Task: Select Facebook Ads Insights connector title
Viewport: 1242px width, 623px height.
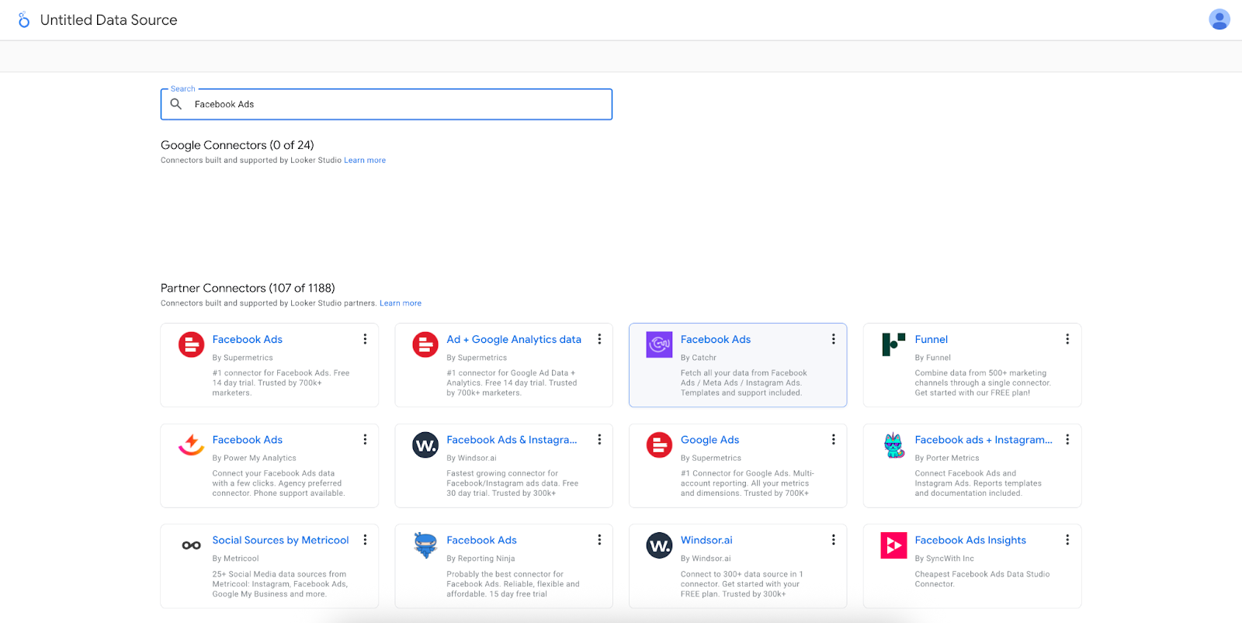Action: 970,540
